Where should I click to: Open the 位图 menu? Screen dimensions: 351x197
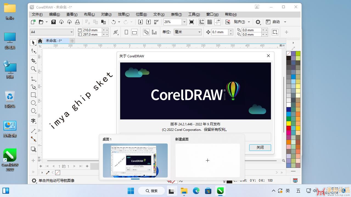point(141,15)
